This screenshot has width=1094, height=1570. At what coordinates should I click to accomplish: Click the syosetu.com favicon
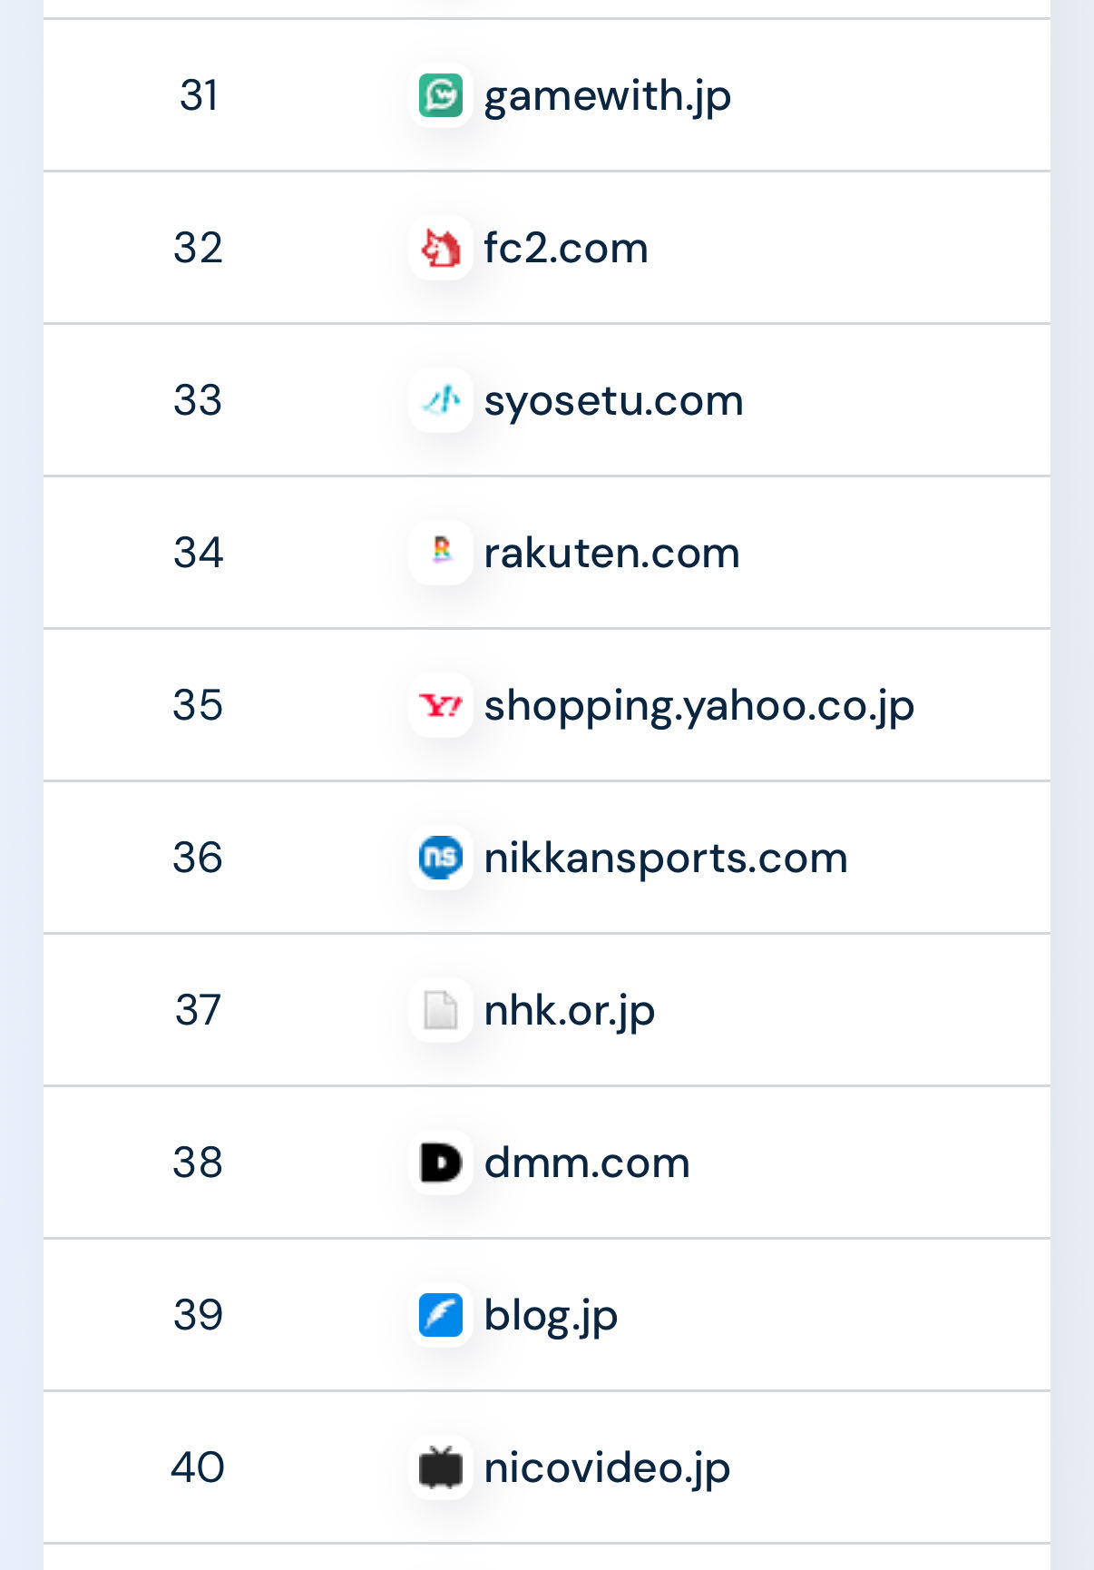coord(441,400)
